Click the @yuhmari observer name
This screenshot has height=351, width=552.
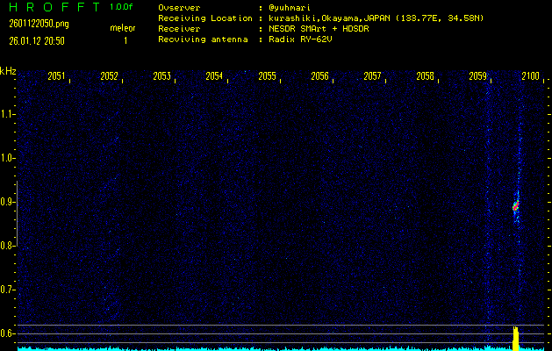click(x=290, y=7)
